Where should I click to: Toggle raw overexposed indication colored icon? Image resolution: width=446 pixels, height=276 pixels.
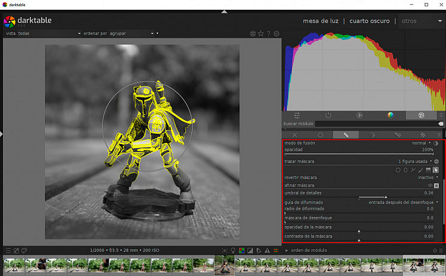pos(241,250)
